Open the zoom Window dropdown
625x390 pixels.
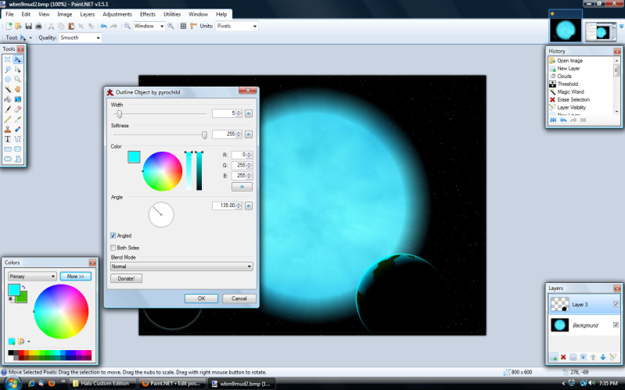pos(149,26)
